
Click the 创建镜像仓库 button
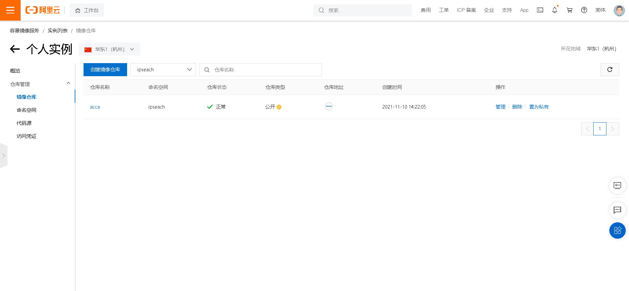105,70
